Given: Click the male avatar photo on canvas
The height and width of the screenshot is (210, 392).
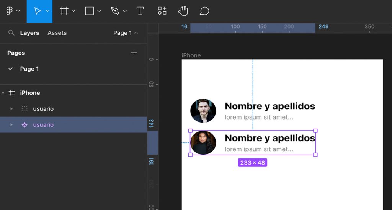Looking at the screenshot, I should click(x=203, y=111).
